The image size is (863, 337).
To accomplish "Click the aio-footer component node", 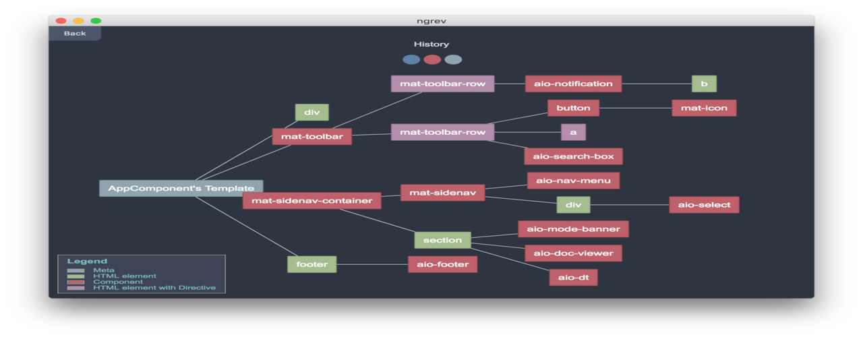I will click(442, 264).
